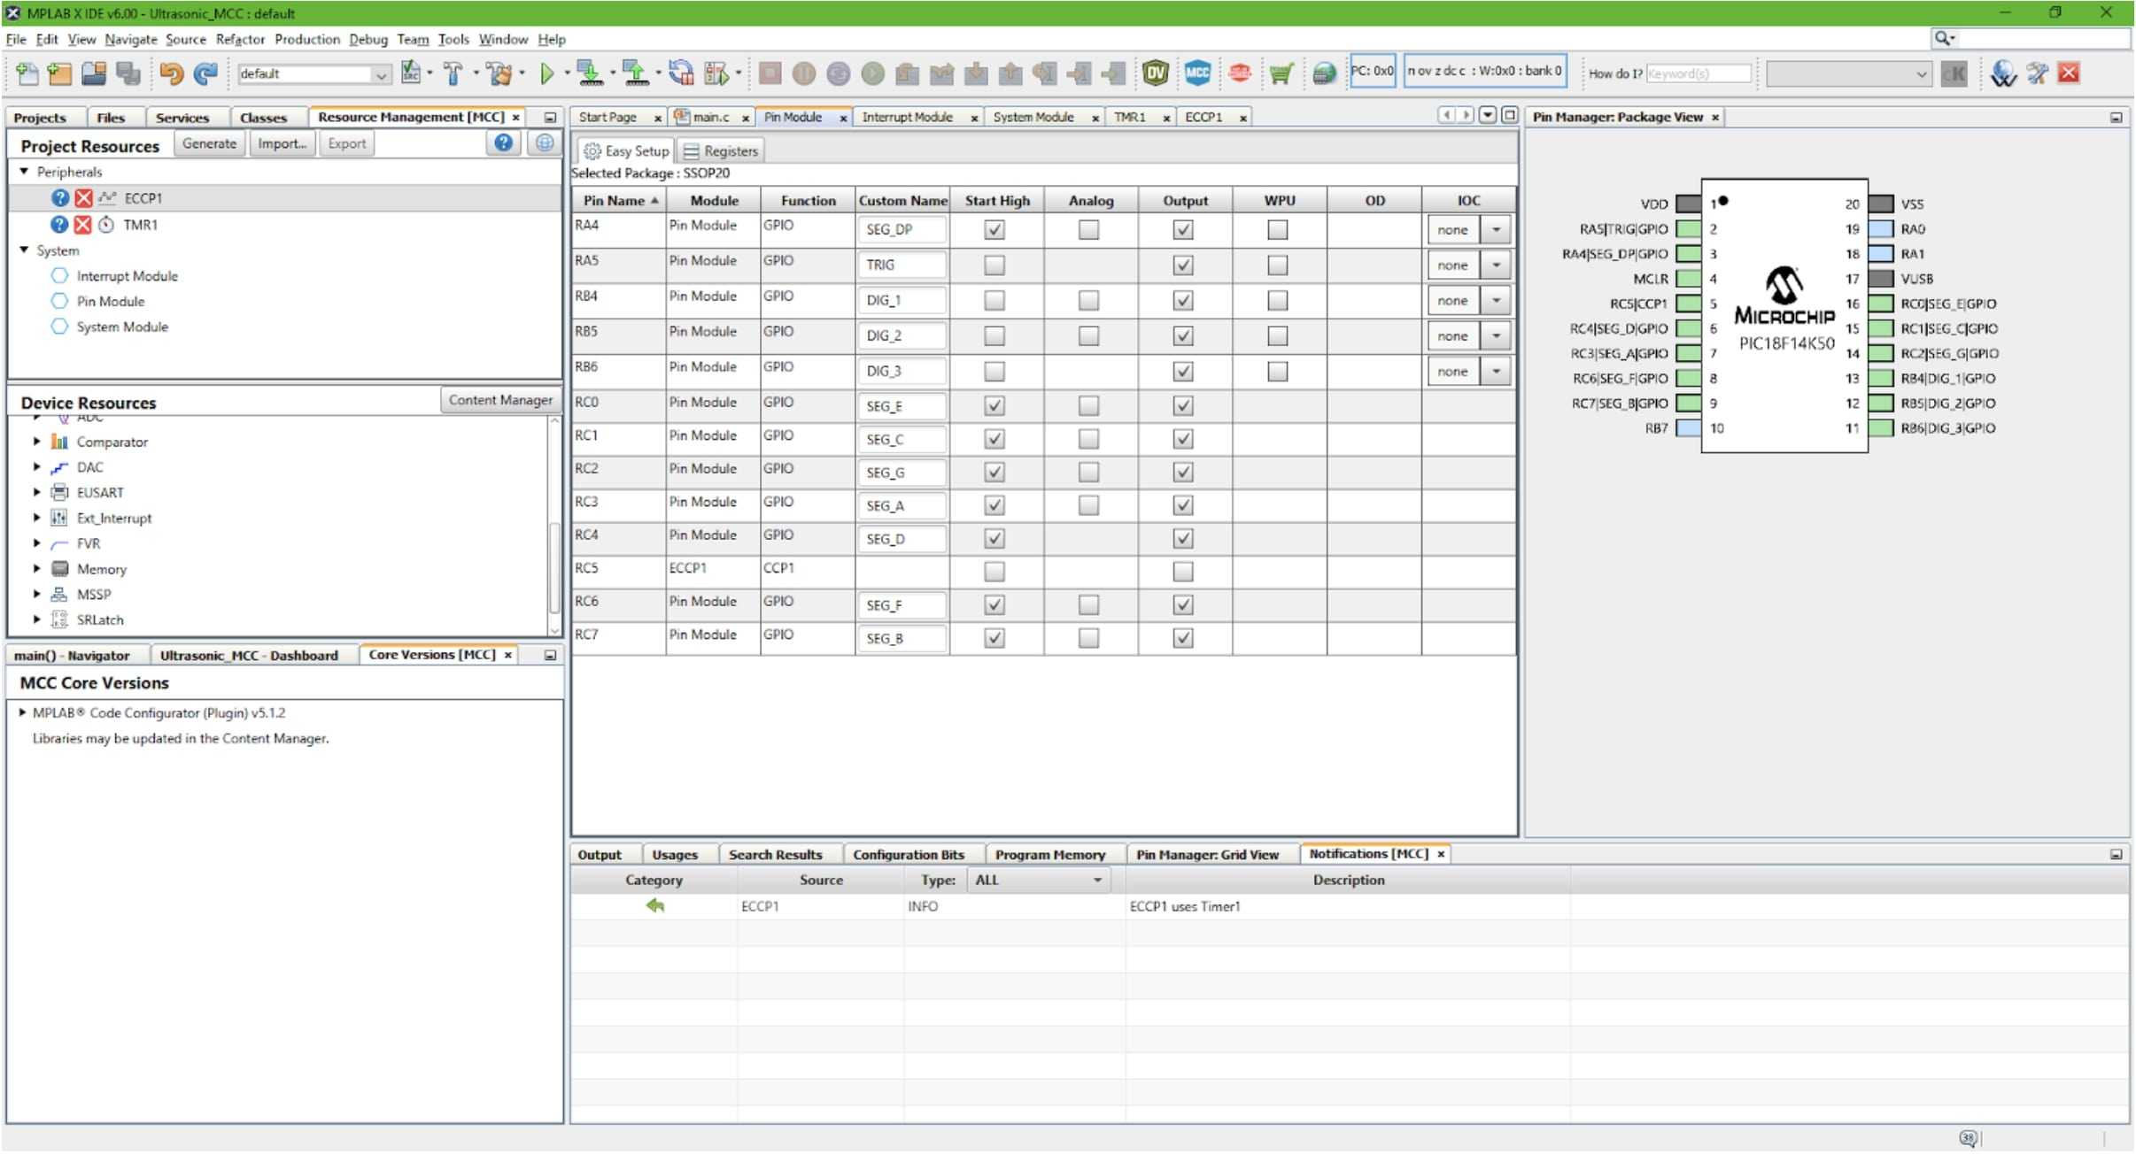
Task: Click green pin 16 RC0 on package view
Action: tap(1881, 304)
